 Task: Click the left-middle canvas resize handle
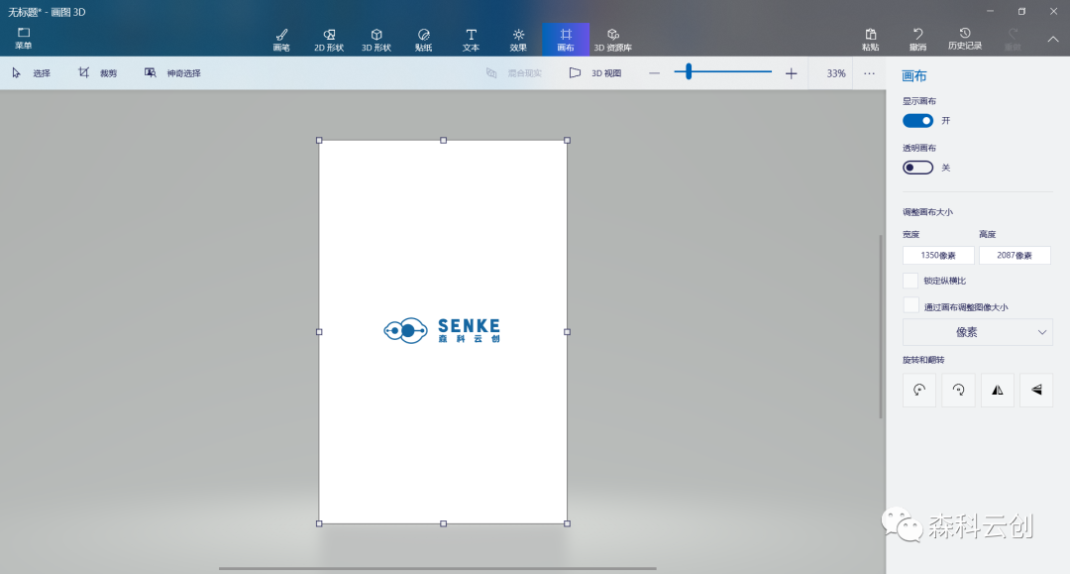point(319,332)
